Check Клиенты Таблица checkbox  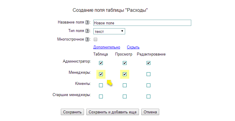click(101, 85)
